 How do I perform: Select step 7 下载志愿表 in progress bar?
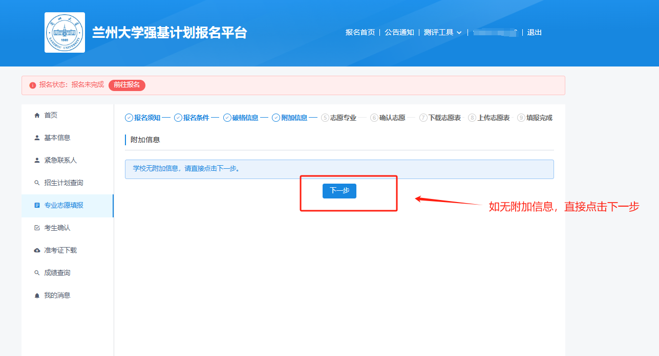pos(440,118)
